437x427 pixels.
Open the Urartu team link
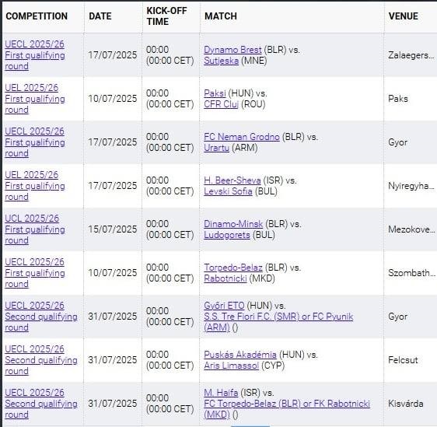216,148
